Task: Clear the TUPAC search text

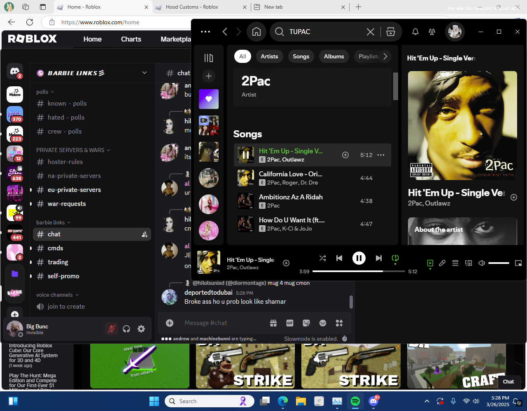Action: coord(371,32)
